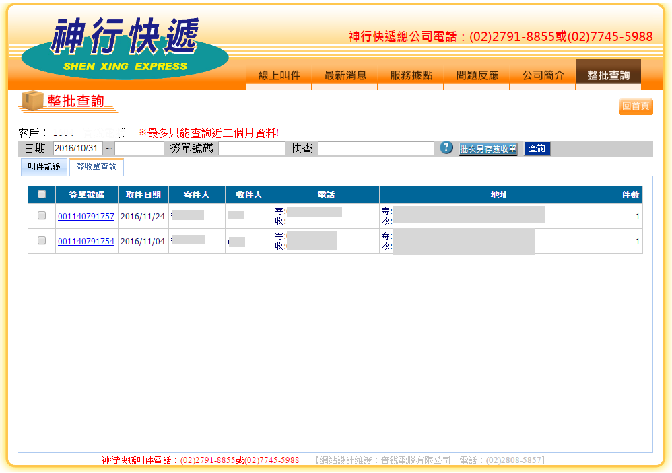Click the 批次另存簽收單 button
Image resolution: width=672 pixels, height=473 pixels.
[x=488, y=149]
